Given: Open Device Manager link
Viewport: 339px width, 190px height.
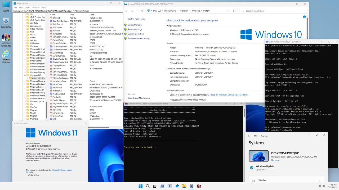Looking at the screenshot, I should [x=135, y=25].
